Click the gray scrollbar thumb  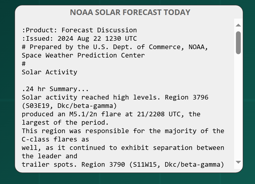click(x=238, y=43)
